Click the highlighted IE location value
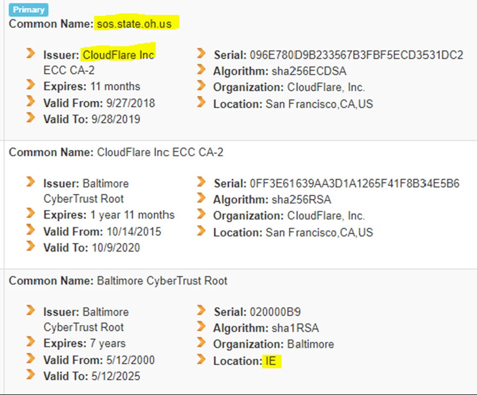477x395 pixels. (x=271, y=361)
